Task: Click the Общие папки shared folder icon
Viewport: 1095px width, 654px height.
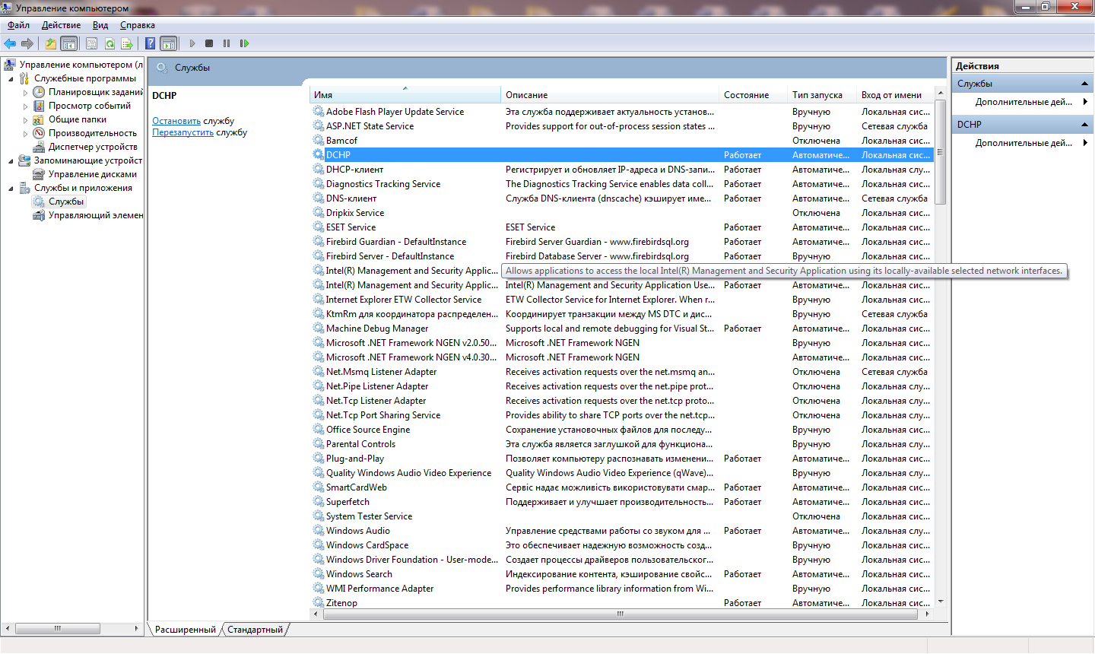Action: coord(39,119)
